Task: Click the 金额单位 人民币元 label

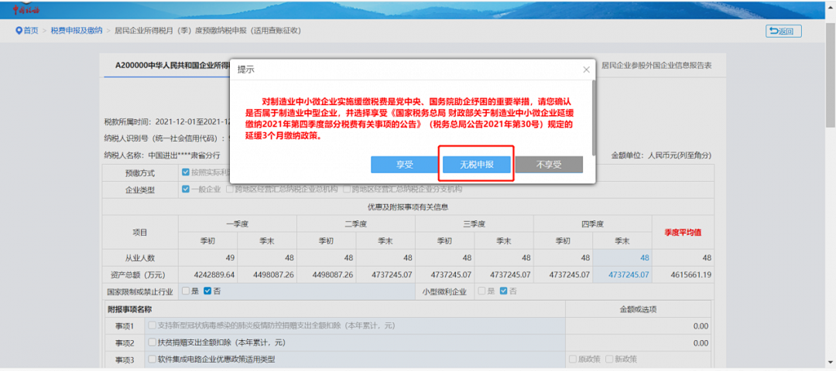Action: tap(661, 156)
